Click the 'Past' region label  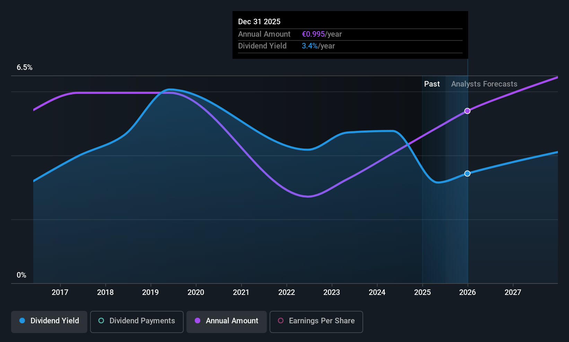pyautogui.click(x=432, y=84)
